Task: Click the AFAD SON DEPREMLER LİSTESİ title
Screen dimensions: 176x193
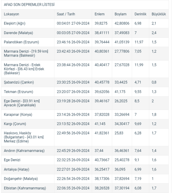Action: [29, 5]
